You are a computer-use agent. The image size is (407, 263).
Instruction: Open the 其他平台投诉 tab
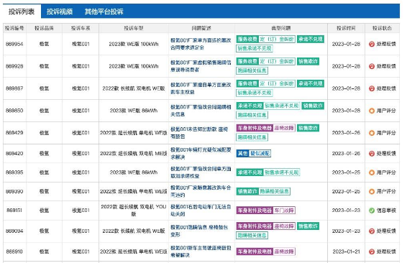(104, 11)
